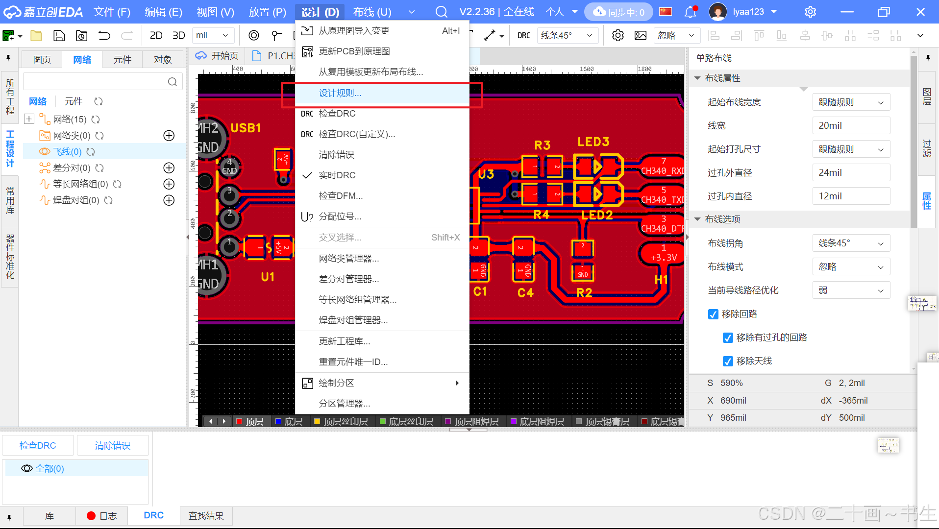The width and height of the screenshot is (939, 529).
Task: Click the 线宽 20mil input field
Action: 851,126
